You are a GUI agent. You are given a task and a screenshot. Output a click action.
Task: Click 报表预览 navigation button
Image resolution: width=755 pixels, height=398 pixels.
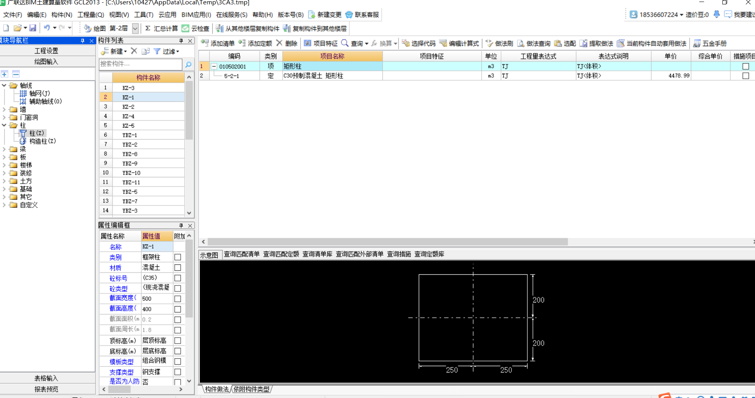[x=47, y=389]
